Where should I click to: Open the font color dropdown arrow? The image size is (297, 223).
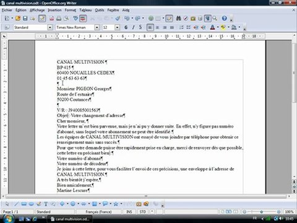(218, 27)
